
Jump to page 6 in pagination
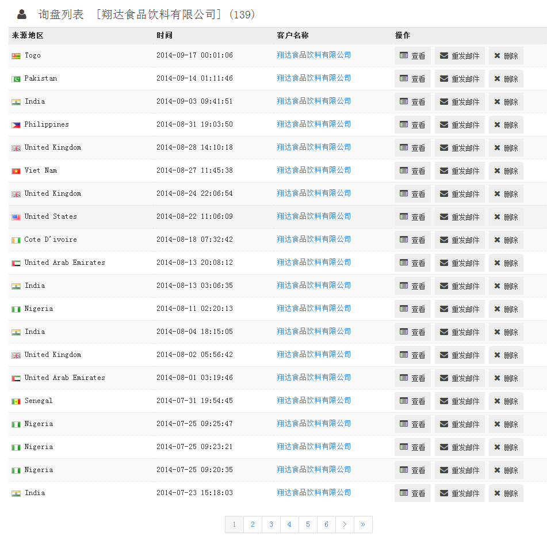point(326,524)
